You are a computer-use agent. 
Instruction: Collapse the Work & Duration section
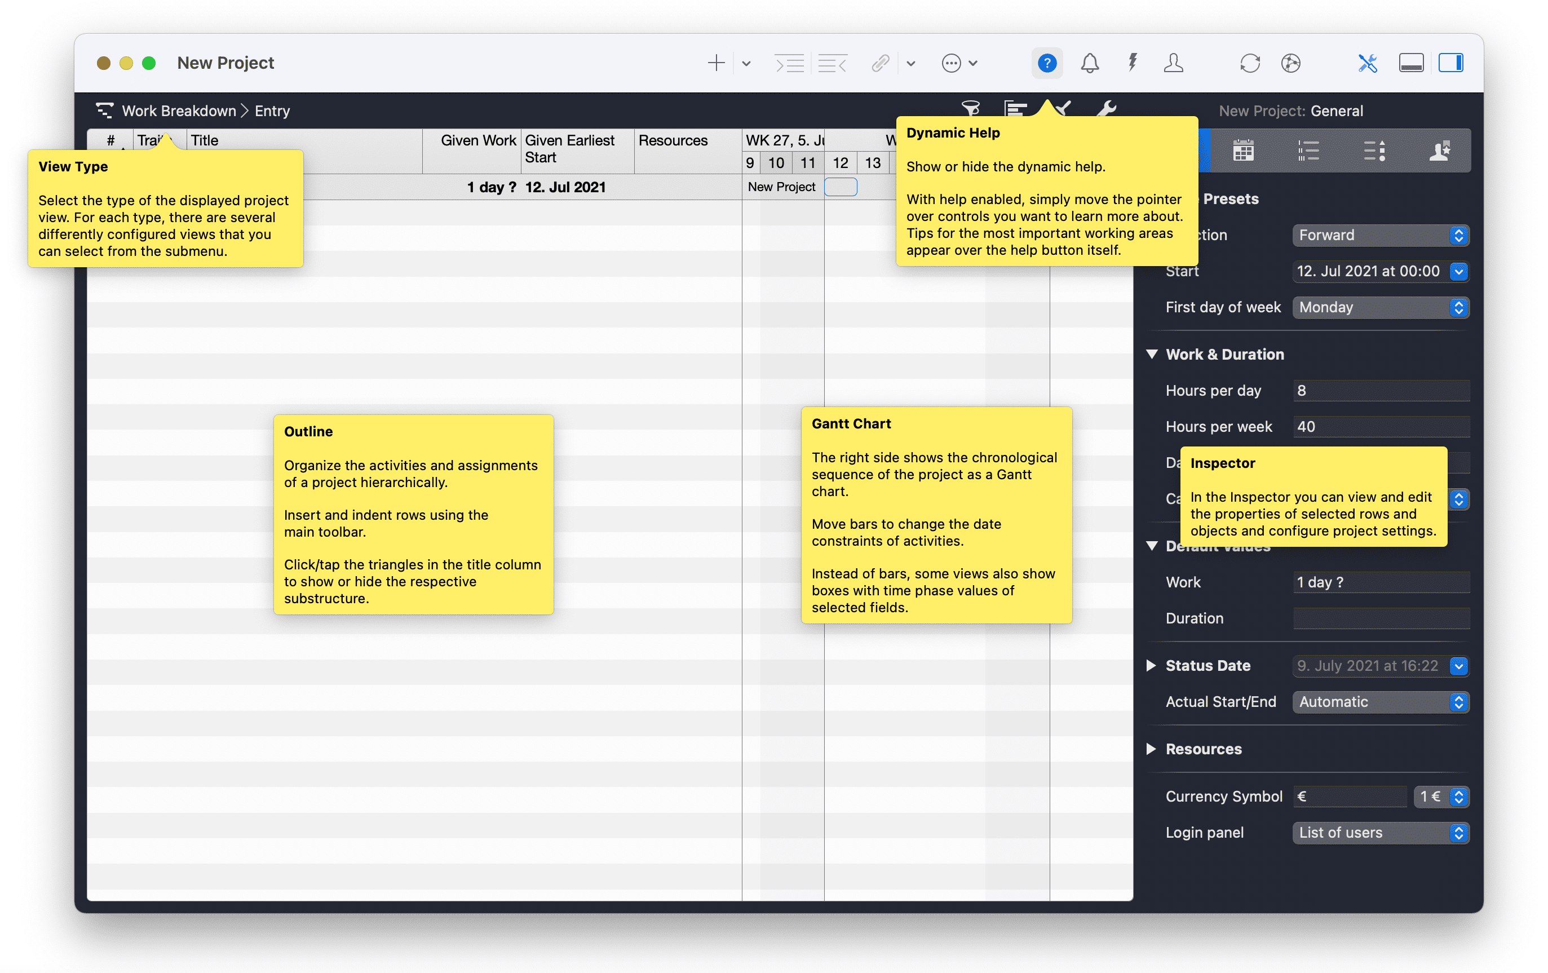tap(1152, 354)
